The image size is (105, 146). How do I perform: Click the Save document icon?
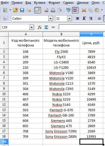tap(22, 10)
